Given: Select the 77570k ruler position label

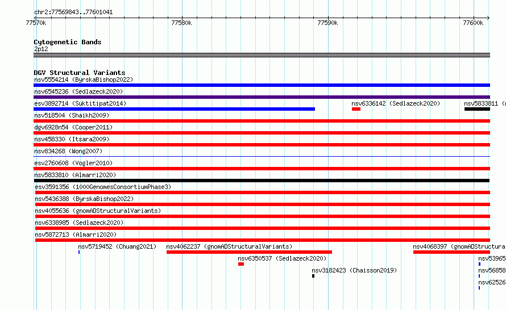Looking at the screenshot, I should click(x=36, y=23).
